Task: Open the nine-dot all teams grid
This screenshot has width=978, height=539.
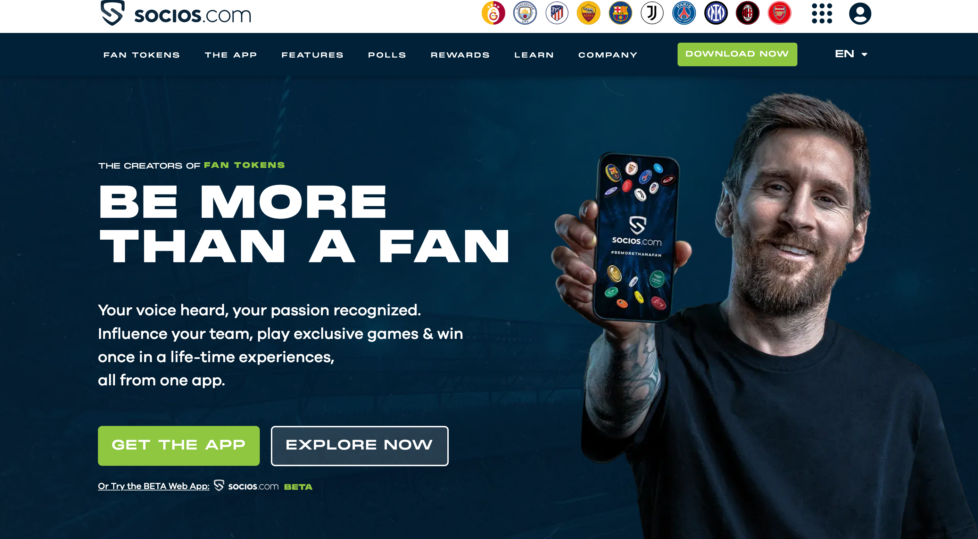Action: 822,14
